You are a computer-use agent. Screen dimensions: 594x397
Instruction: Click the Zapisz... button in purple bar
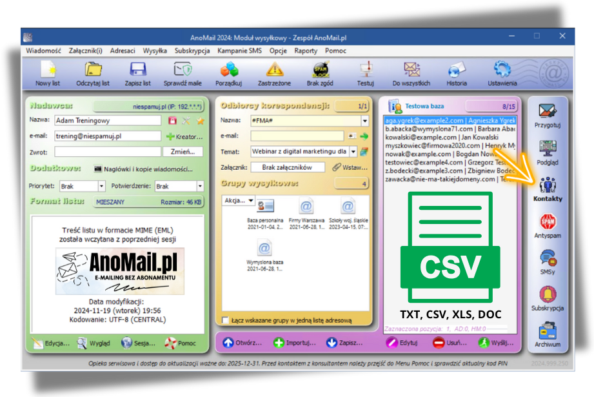click(344, 343)
